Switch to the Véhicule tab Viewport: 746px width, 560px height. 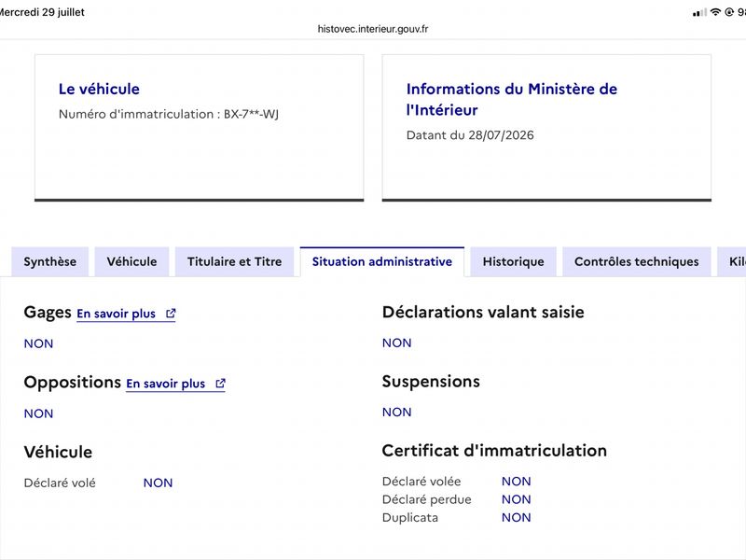[131, 261]
